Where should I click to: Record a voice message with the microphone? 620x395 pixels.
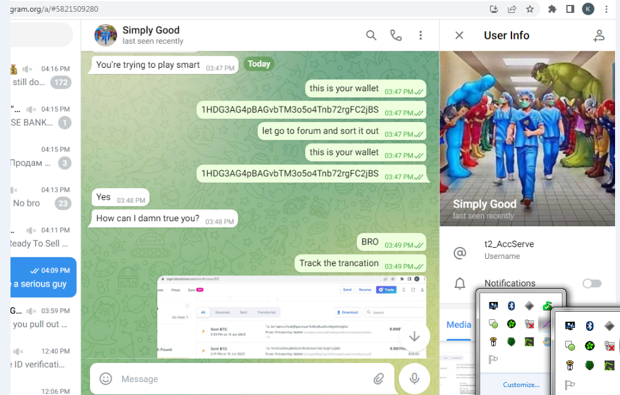point(414,378)
